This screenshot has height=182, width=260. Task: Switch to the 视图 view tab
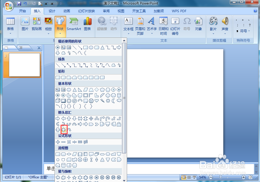pyautogui.click(x=121, y=11)
